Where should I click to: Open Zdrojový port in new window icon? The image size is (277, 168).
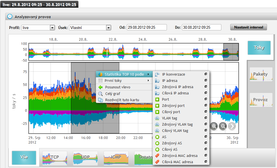pyautogui.click(x=206, y=105)
